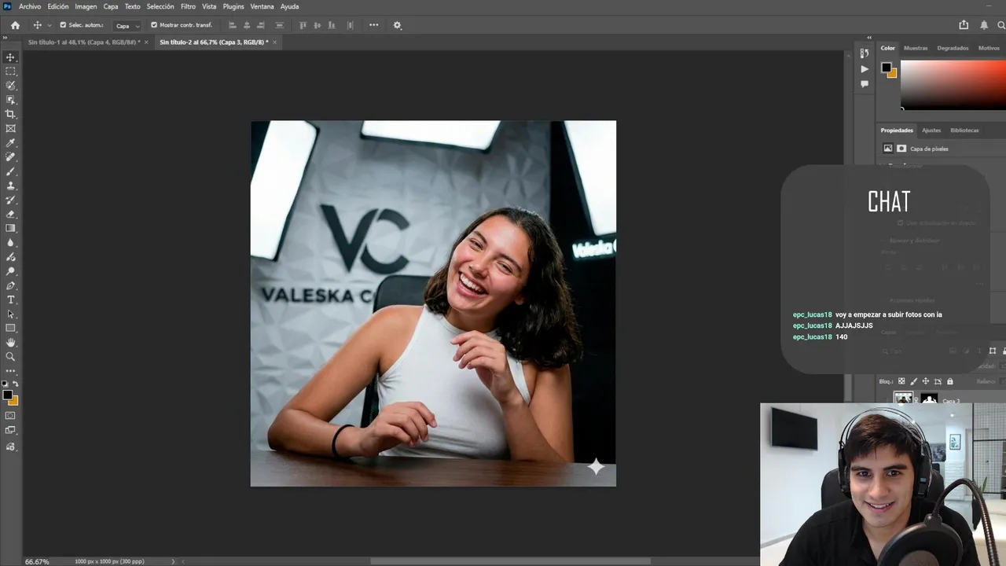Open the Archivo menu
Viewport: 1006px width, 566px height.
click(30, 6)
